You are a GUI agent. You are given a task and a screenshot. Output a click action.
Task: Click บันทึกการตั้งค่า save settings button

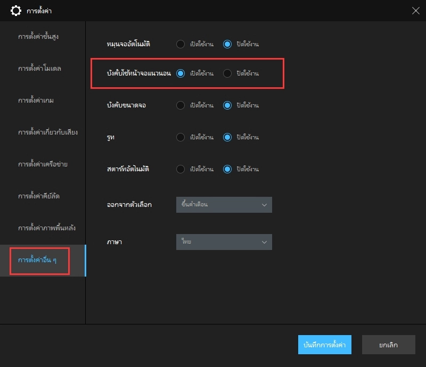click(325, 345)
